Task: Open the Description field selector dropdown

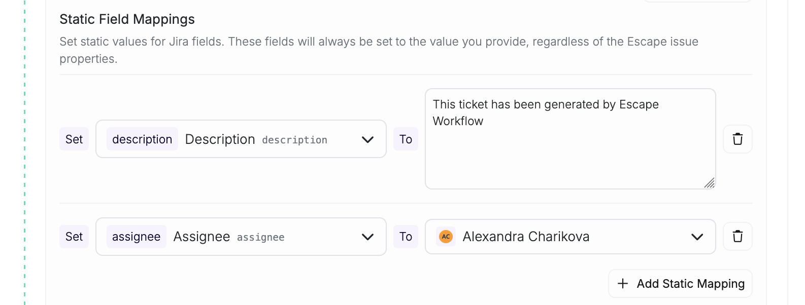Action: (x=241, y=139)
